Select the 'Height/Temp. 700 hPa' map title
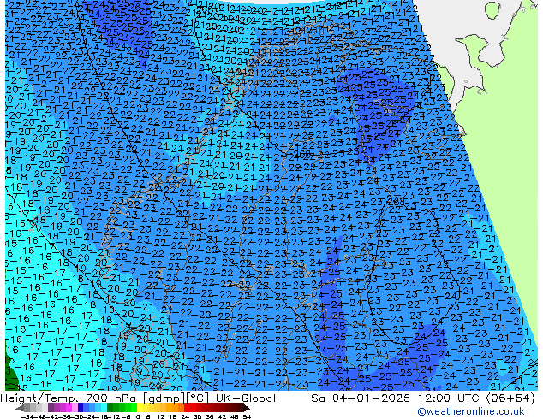Screen dimensions: 543x419 click(69, 398)
